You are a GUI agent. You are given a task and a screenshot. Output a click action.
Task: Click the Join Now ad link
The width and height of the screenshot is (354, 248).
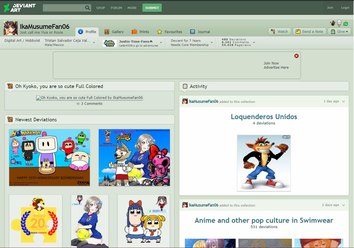click(271, 63)
